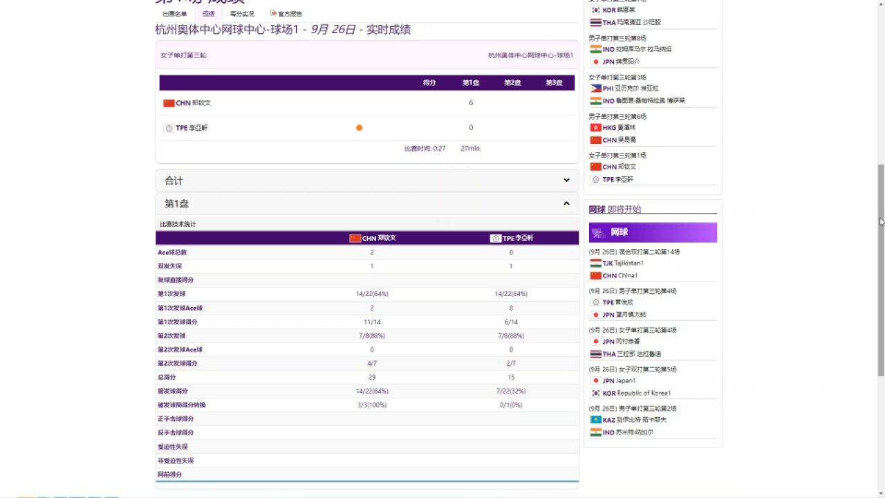885x498 pixels.
Task: Click the 接发球得分 row label
Action: coord(172,391)
